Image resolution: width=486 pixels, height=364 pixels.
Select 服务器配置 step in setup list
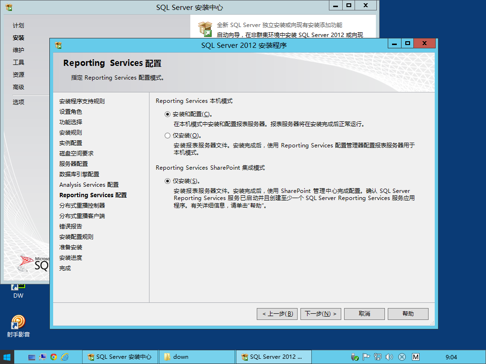74,164
